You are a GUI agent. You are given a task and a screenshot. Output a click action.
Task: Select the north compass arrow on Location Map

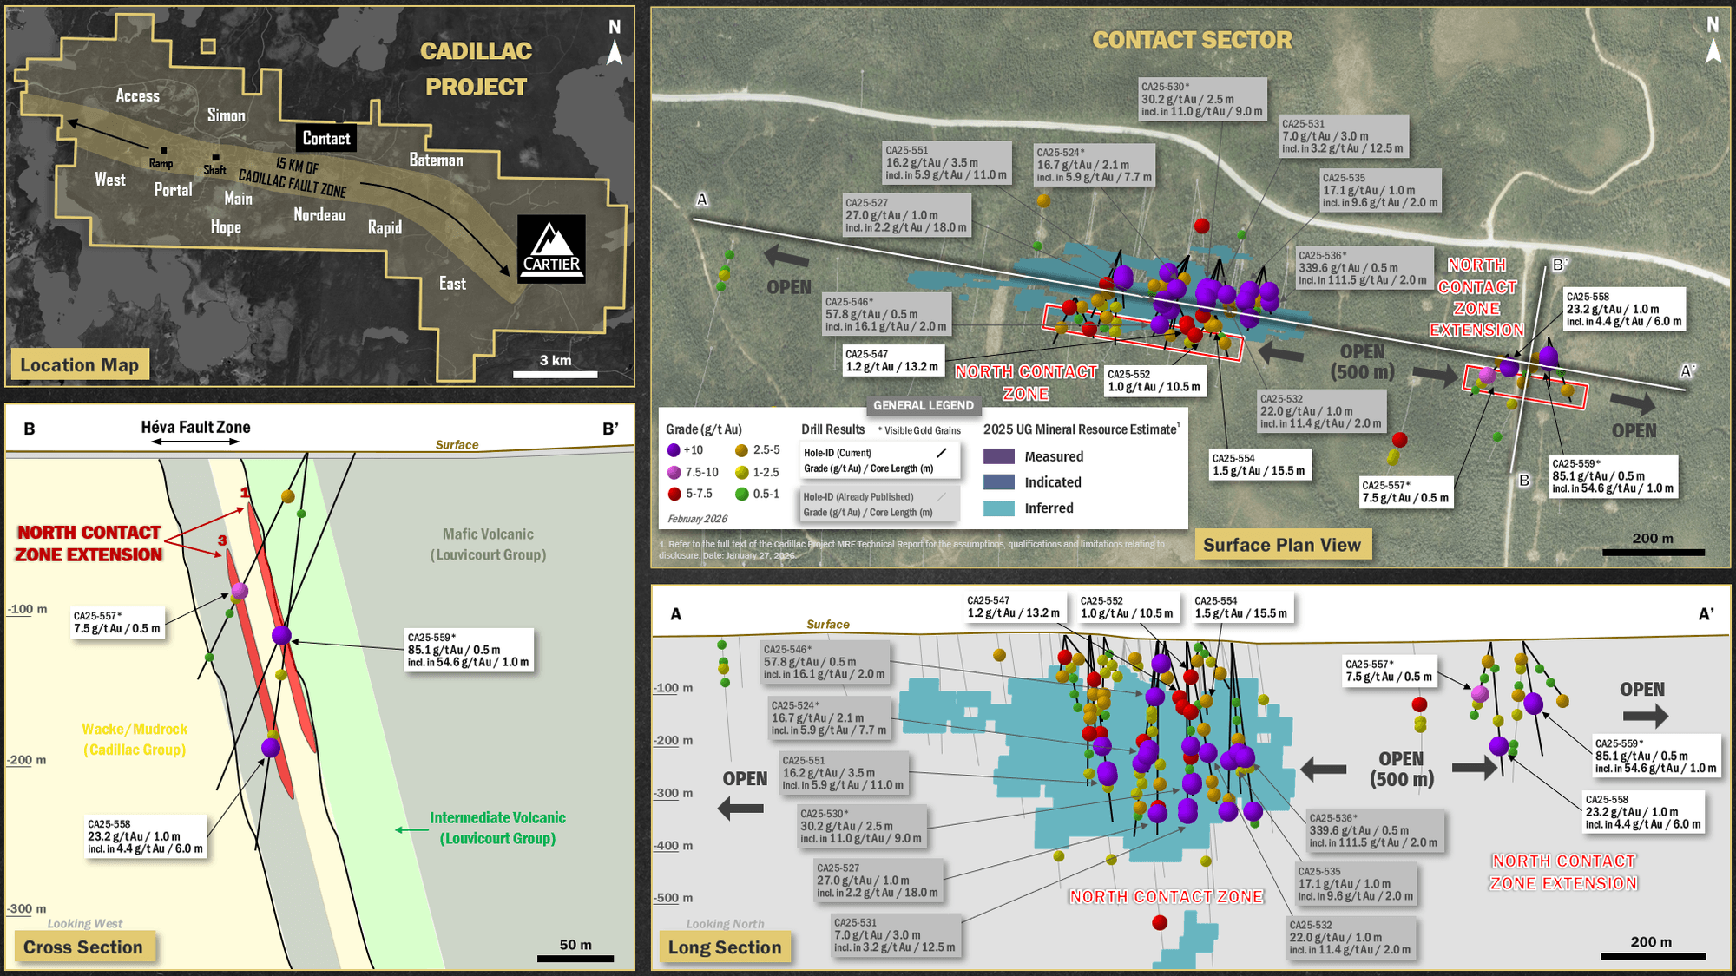pyautogui.click(x=616, y=52)
